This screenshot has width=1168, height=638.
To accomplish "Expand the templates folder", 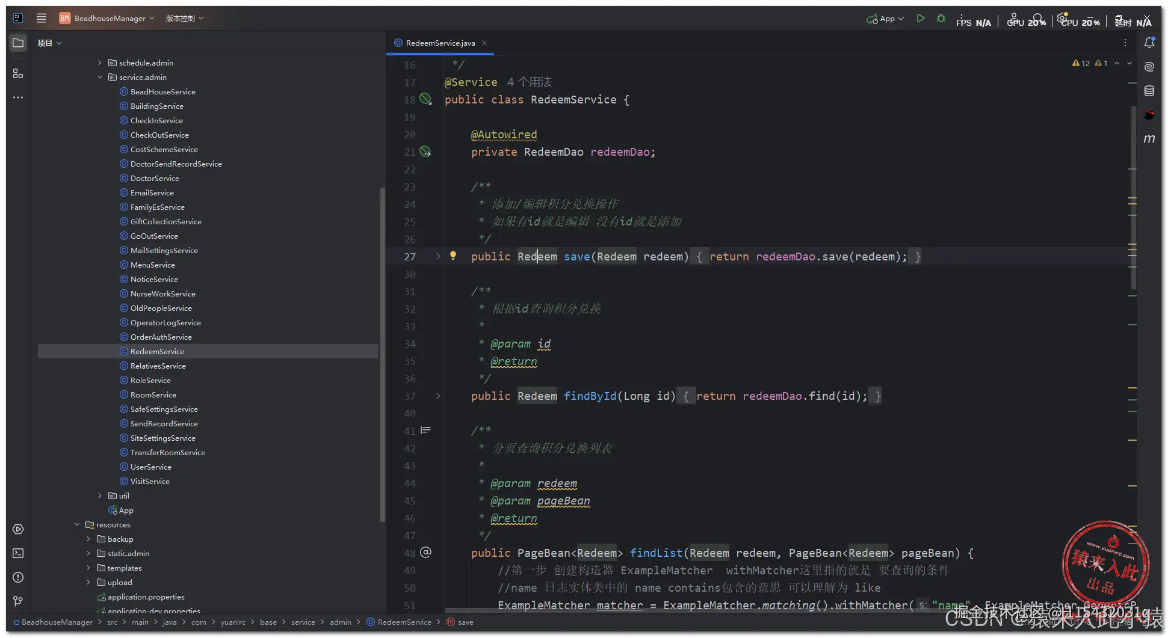I will [88, 568].
